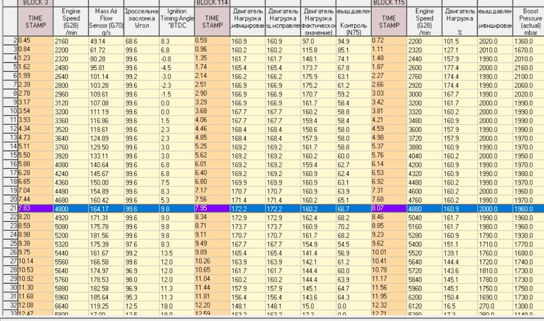Click mass air flow value 150.00

pos(106,182)
